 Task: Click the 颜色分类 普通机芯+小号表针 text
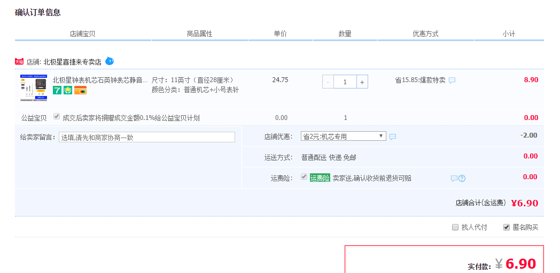point(196,90)
